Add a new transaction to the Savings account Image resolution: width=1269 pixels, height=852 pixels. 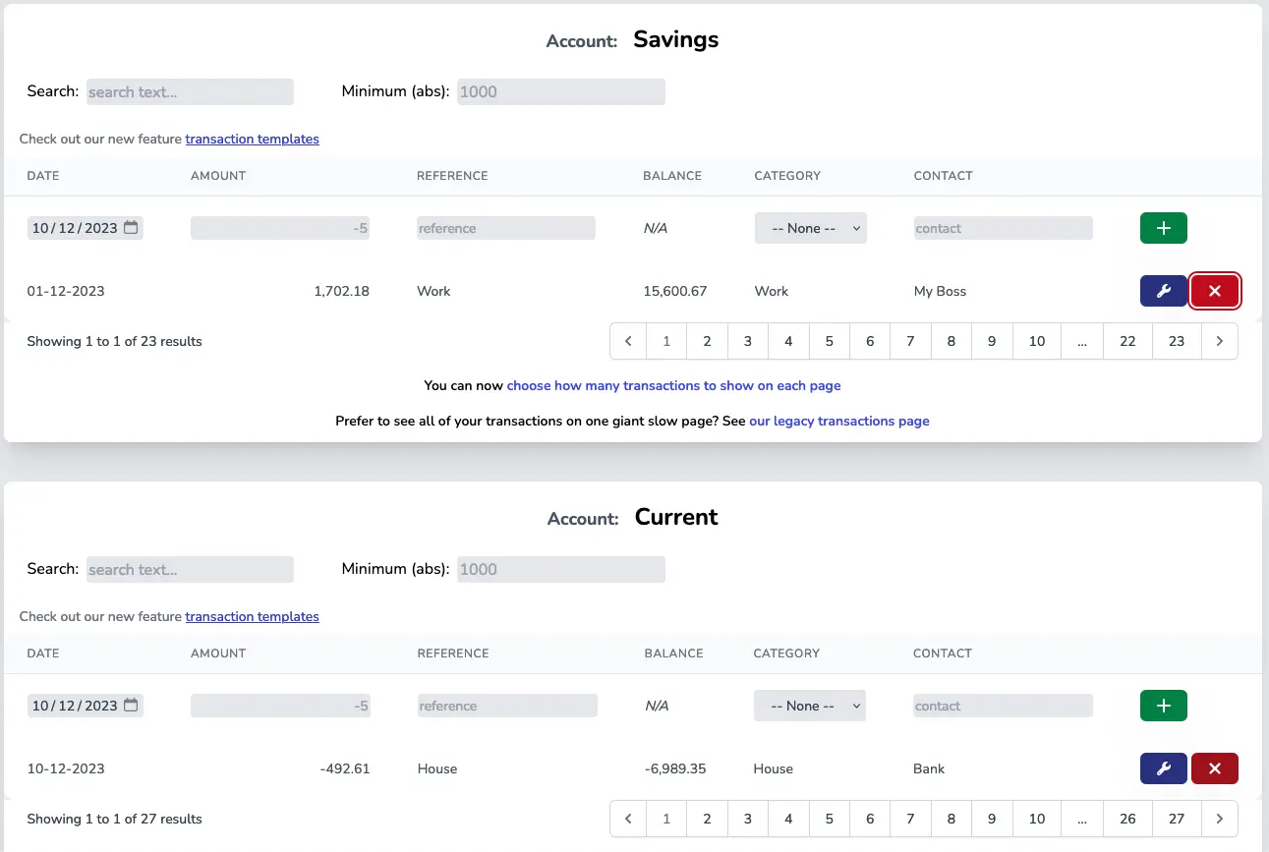pos(1163,227)
